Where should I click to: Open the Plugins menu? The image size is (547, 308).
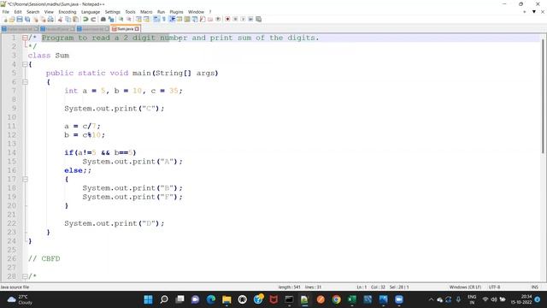point(176,12)
